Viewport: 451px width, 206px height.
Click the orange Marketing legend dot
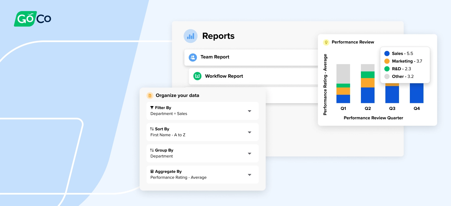[387, 61]
